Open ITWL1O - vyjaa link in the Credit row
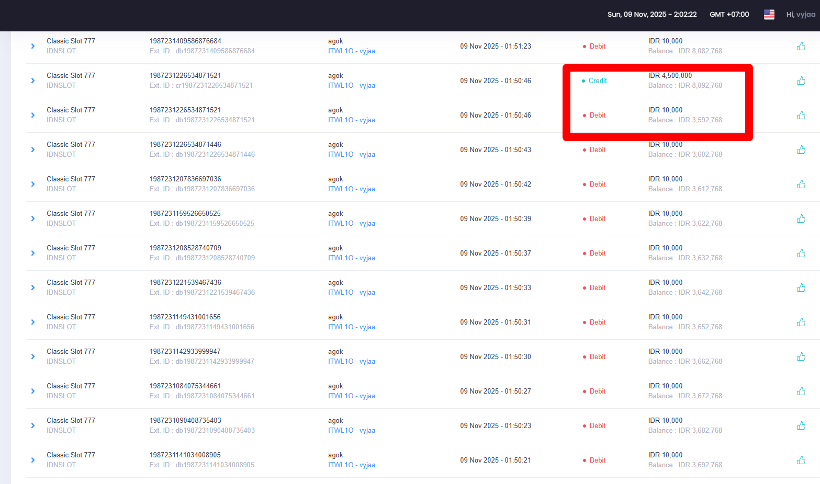This screenshot has height=484, width=820. tap(352, 86)
